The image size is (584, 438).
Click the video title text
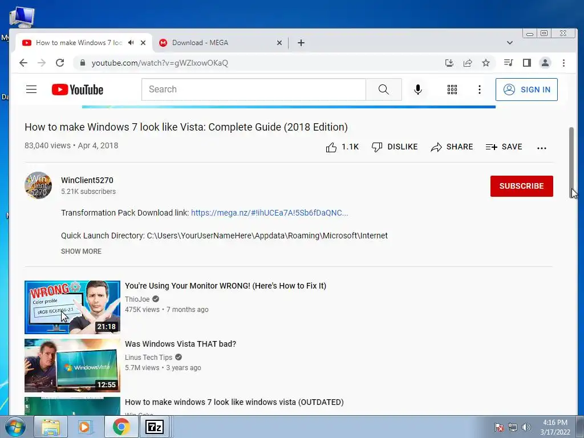point(186,127)
